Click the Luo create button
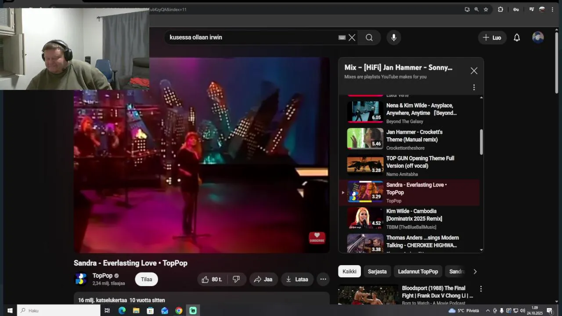Screen dimensions: 562x316 click(492, 38)
